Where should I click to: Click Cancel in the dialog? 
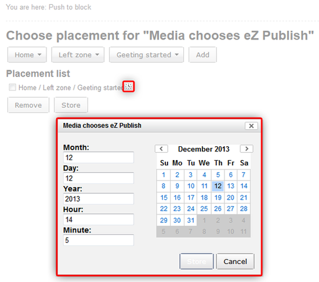pos(235,261)
